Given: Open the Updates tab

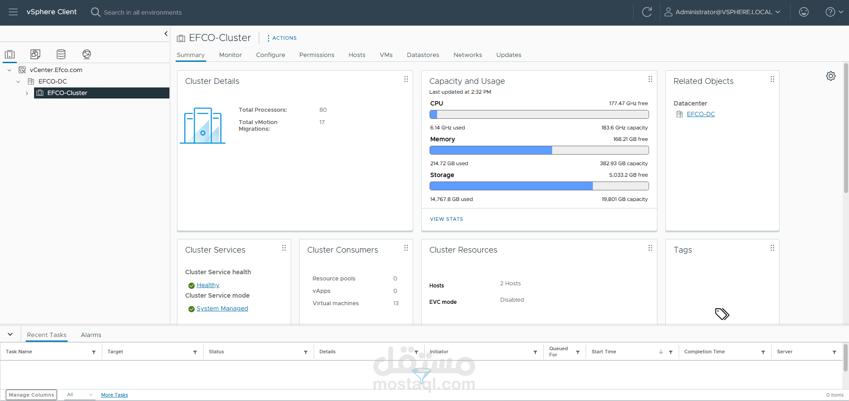Looking at the screenshot, I should coord(509,55).
